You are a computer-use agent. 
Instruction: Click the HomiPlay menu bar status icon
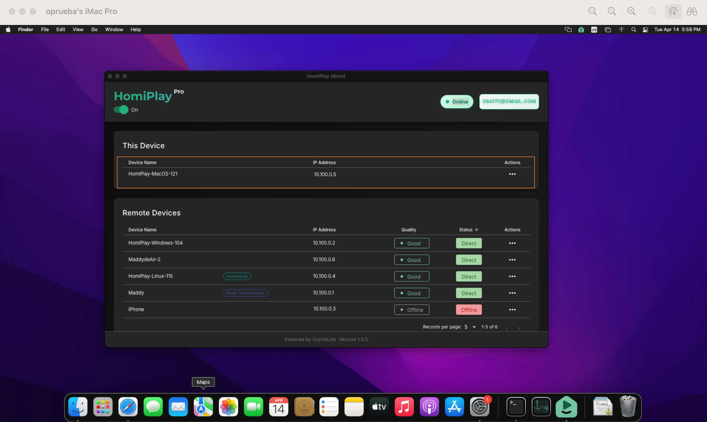click(x=581, y=30)
